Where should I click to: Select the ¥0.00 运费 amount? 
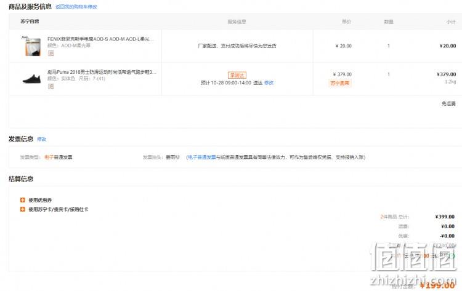tap(448, 226)
